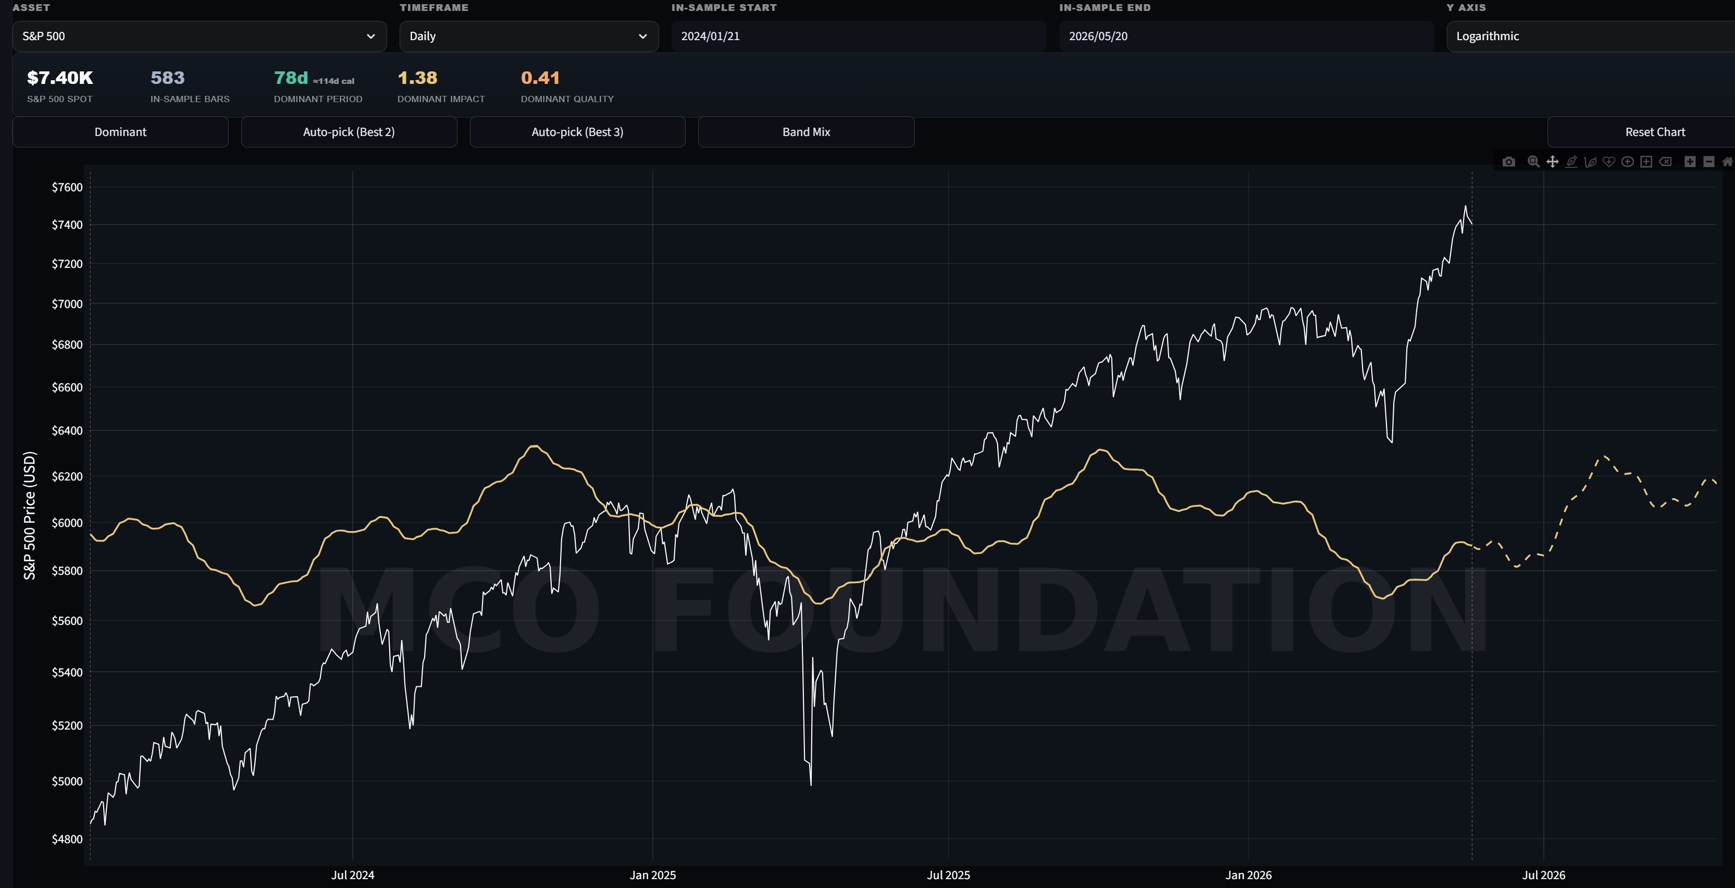Click the Jul 2026 x-axis label
The height and width of the screenshot is (888, 1735).
click(1544, 875)
